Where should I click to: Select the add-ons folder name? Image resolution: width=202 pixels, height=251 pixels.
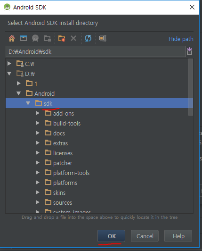pos(64,114)
